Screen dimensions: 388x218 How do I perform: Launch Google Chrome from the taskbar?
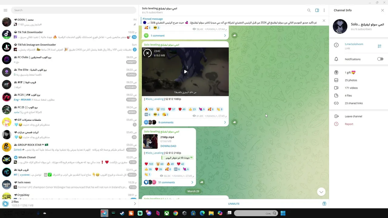click(x=176, y=213)
